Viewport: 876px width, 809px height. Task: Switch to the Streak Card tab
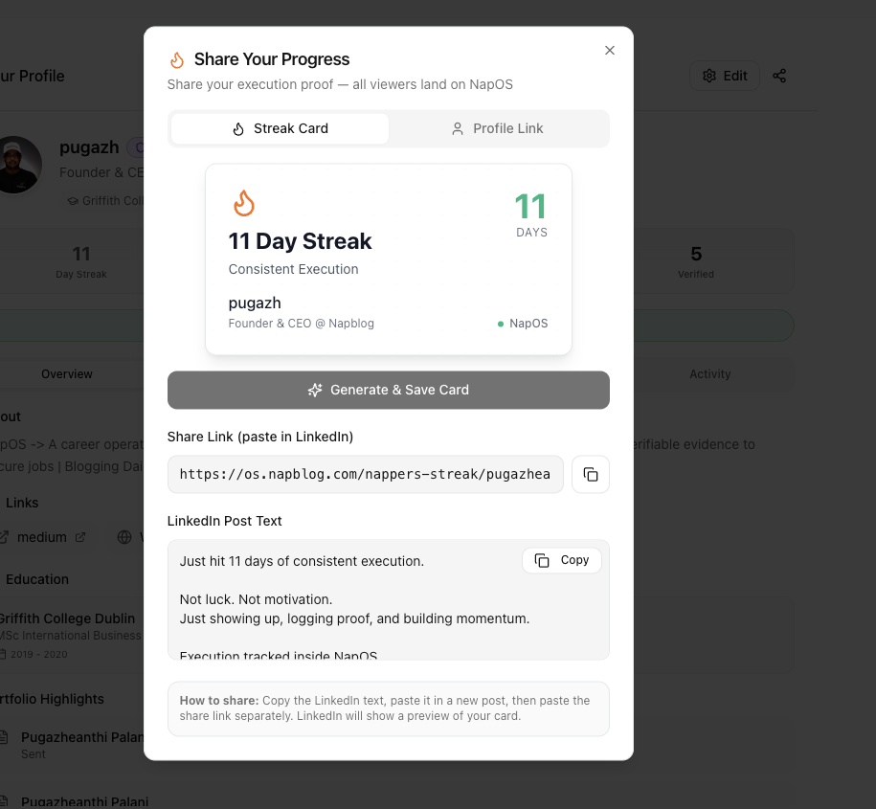(280, 128)
